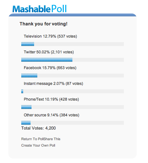Click the Television result bar
Image resolution: width=148 pixels, height=163 pixels.
point(72,44)
